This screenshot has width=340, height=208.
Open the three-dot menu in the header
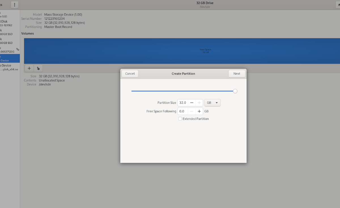(x=14, y=5)
